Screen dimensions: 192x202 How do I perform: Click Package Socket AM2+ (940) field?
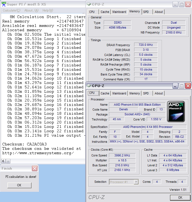(137, 114)
